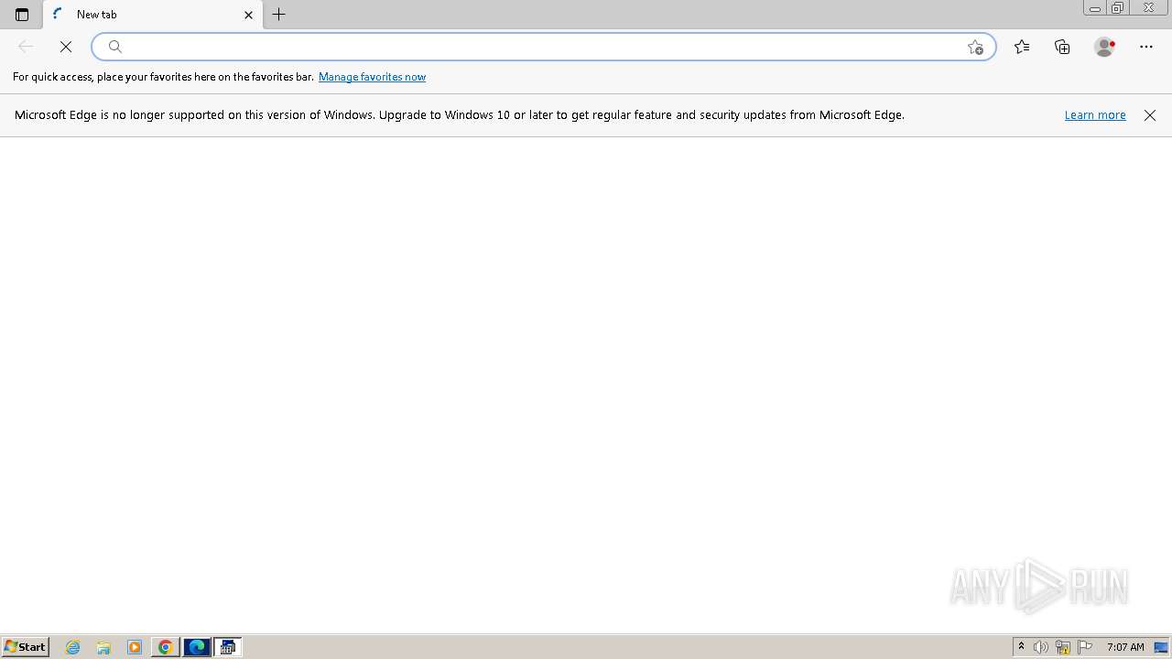Viewport: 1172px width, 659px height.
Task: Open Google Chrome from taskbar
Action: coord(166,647)
